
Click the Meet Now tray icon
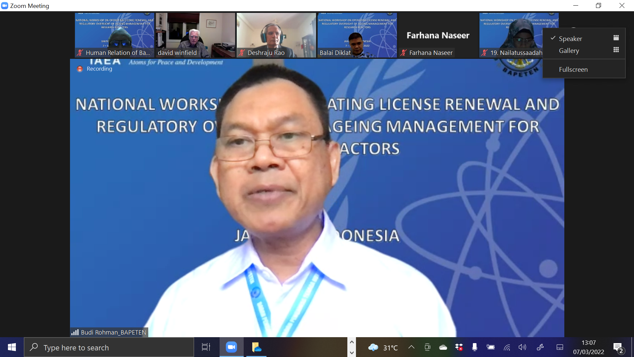click(427, 347)
